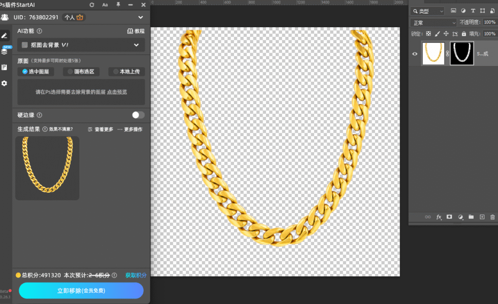Viewport: 498px width, 304px height.
Task: Add a layer mask from Layers panel
Action: pyautogui.click(x=449, y=217)
